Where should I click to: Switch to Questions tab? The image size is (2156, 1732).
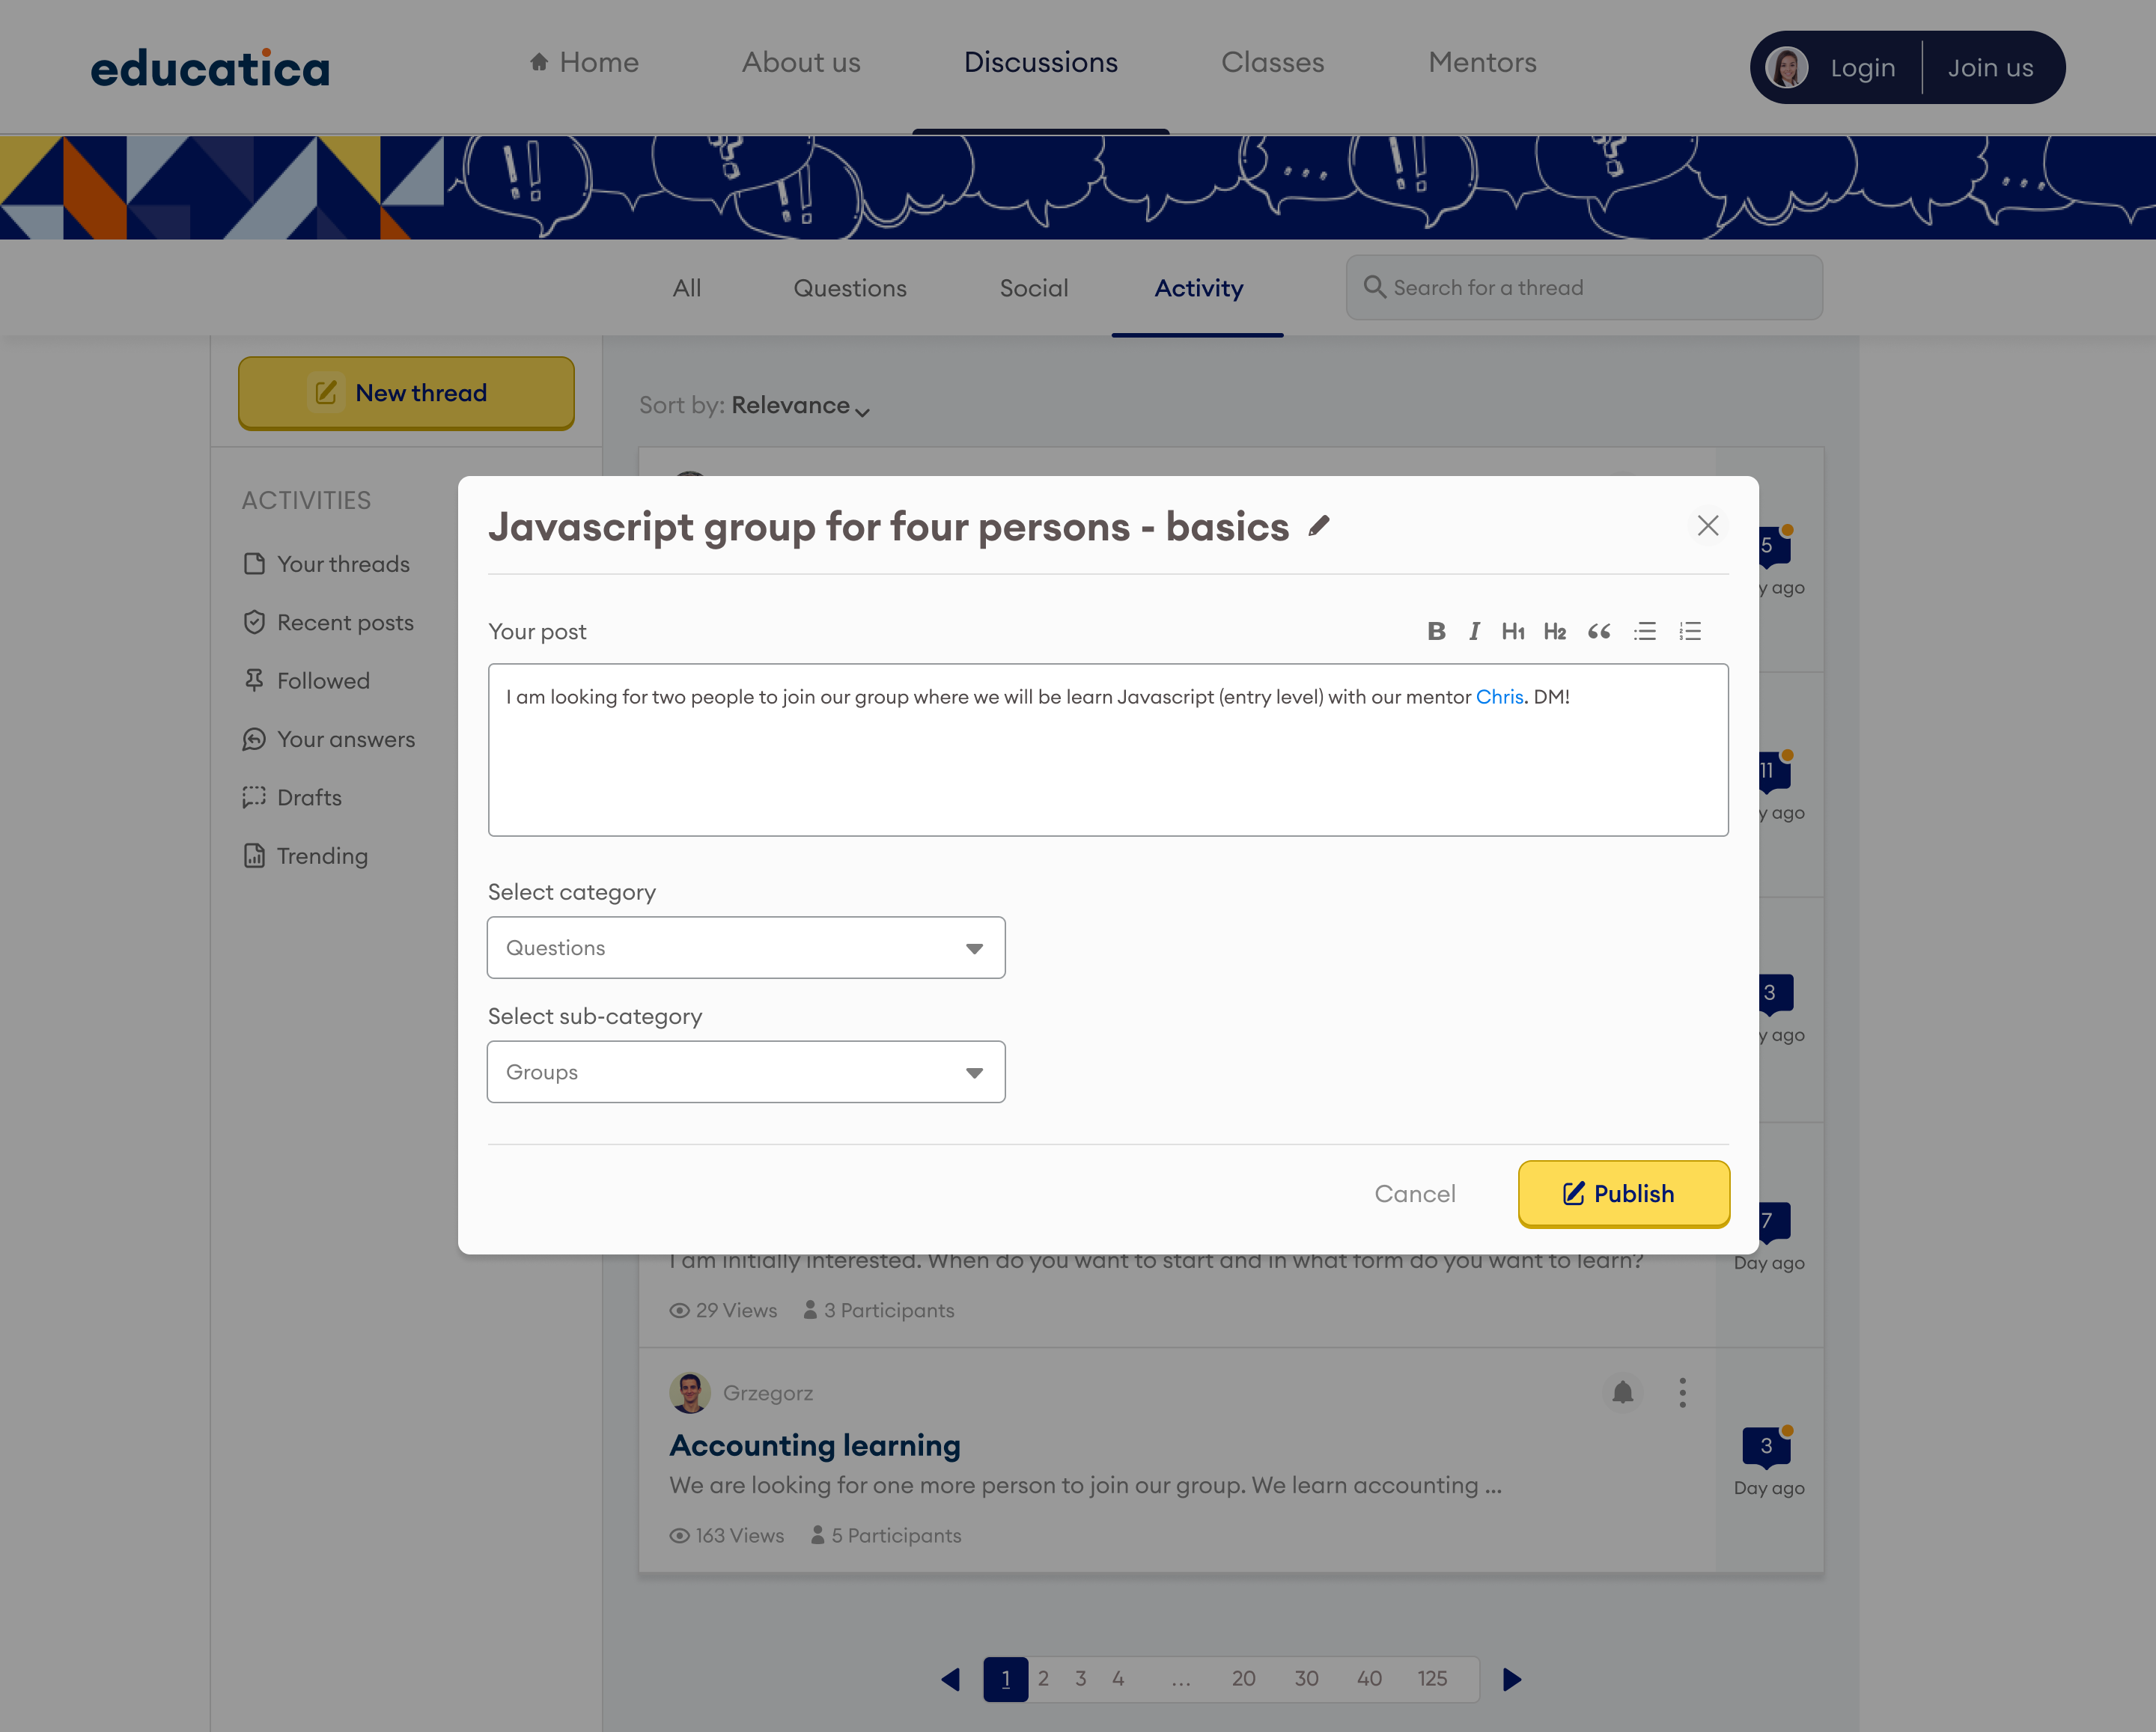(x=849, y=288)
